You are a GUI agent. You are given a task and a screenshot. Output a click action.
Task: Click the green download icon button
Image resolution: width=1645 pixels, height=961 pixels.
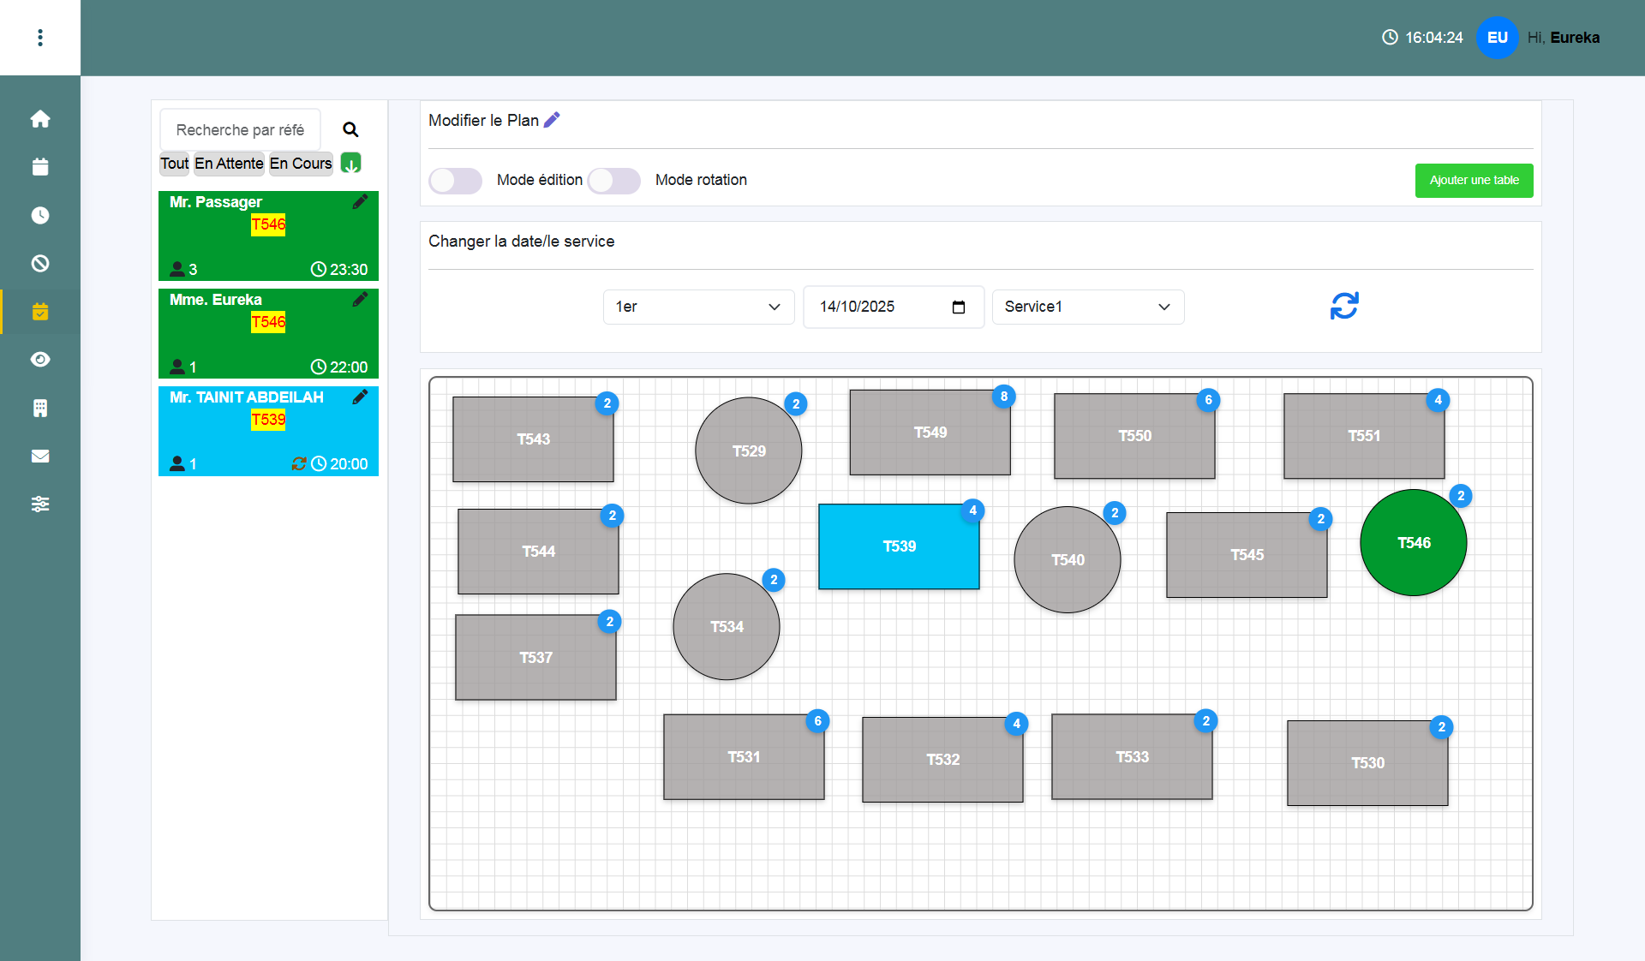click(x=350, y=163)
